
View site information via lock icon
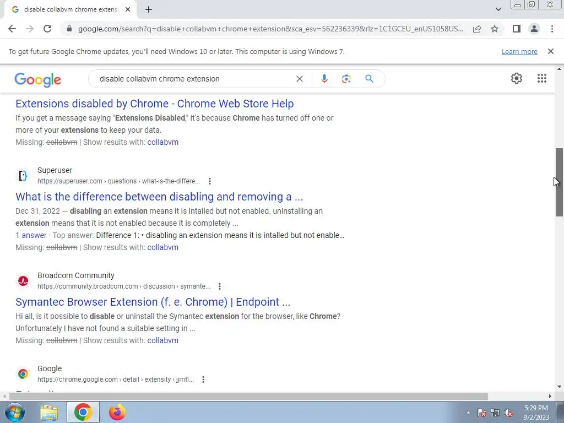pyautogui.click(x=69, y=29)
